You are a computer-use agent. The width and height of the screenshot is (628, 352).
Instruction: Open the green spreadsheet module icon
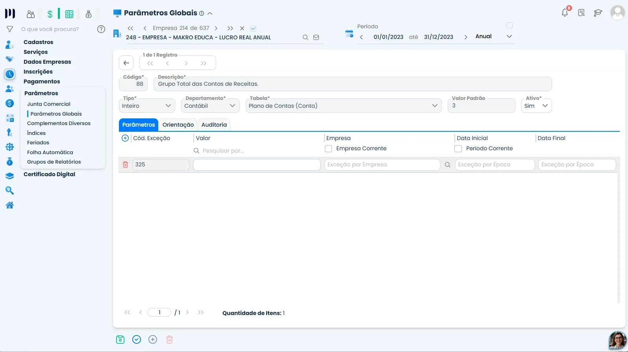click(69, 14)
